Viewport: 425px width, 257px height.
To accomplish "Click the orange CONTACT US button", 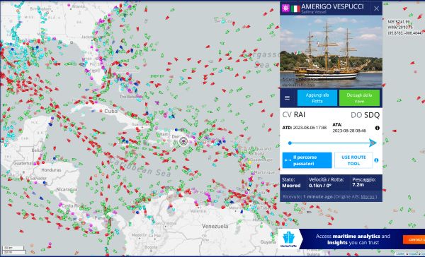I will [414, 239].
